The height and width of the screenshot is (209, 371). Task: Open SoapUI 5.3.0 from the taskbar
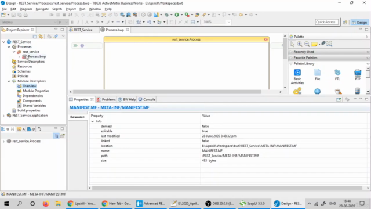(253, 203)
